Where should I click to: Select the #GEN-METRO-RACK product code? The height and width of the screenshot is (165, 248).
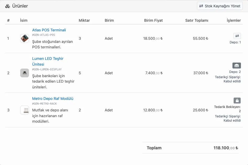pyautogui.click(x=44, y=104)
